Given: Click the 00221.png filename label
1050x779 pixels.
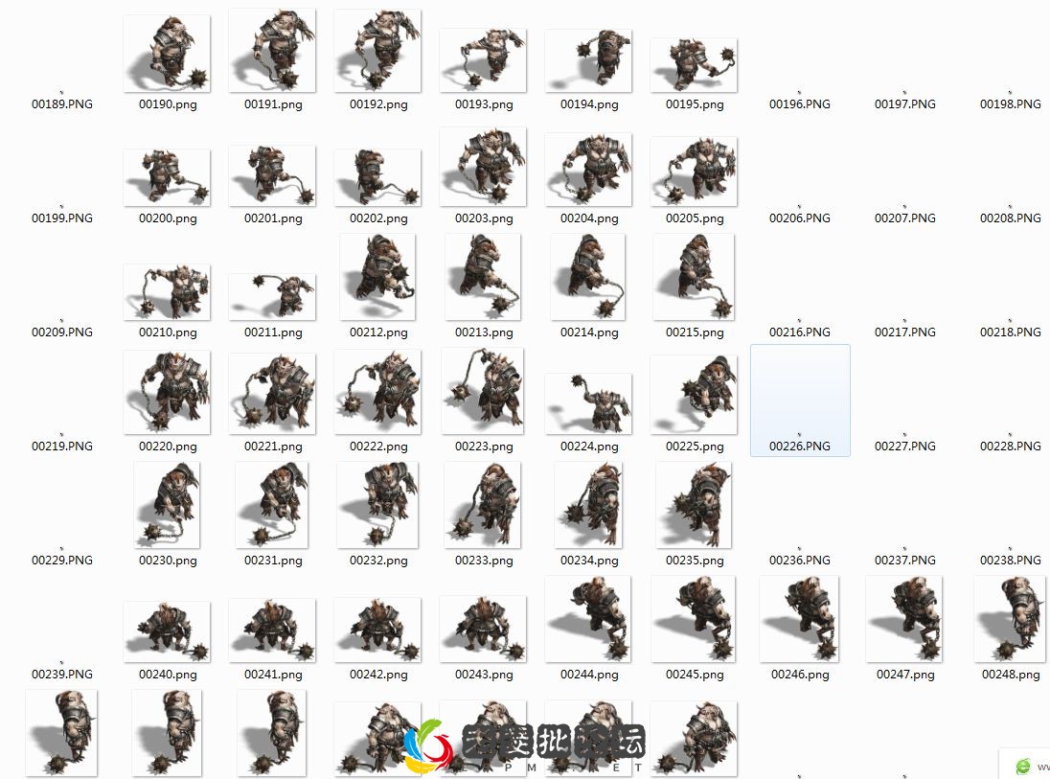Looking at the screenshot, I should point(272,446).
